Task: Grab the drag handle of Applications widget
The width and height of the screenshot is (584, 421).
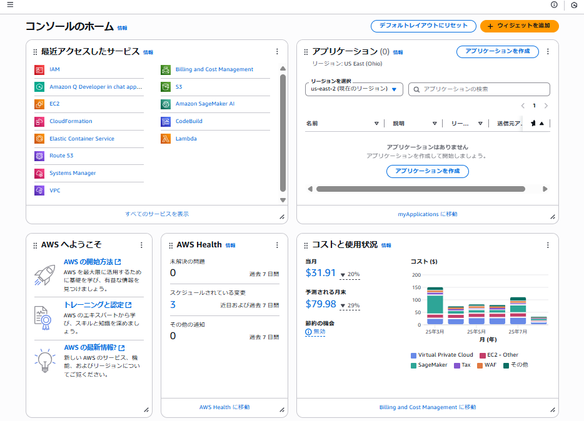Action: 306,52
